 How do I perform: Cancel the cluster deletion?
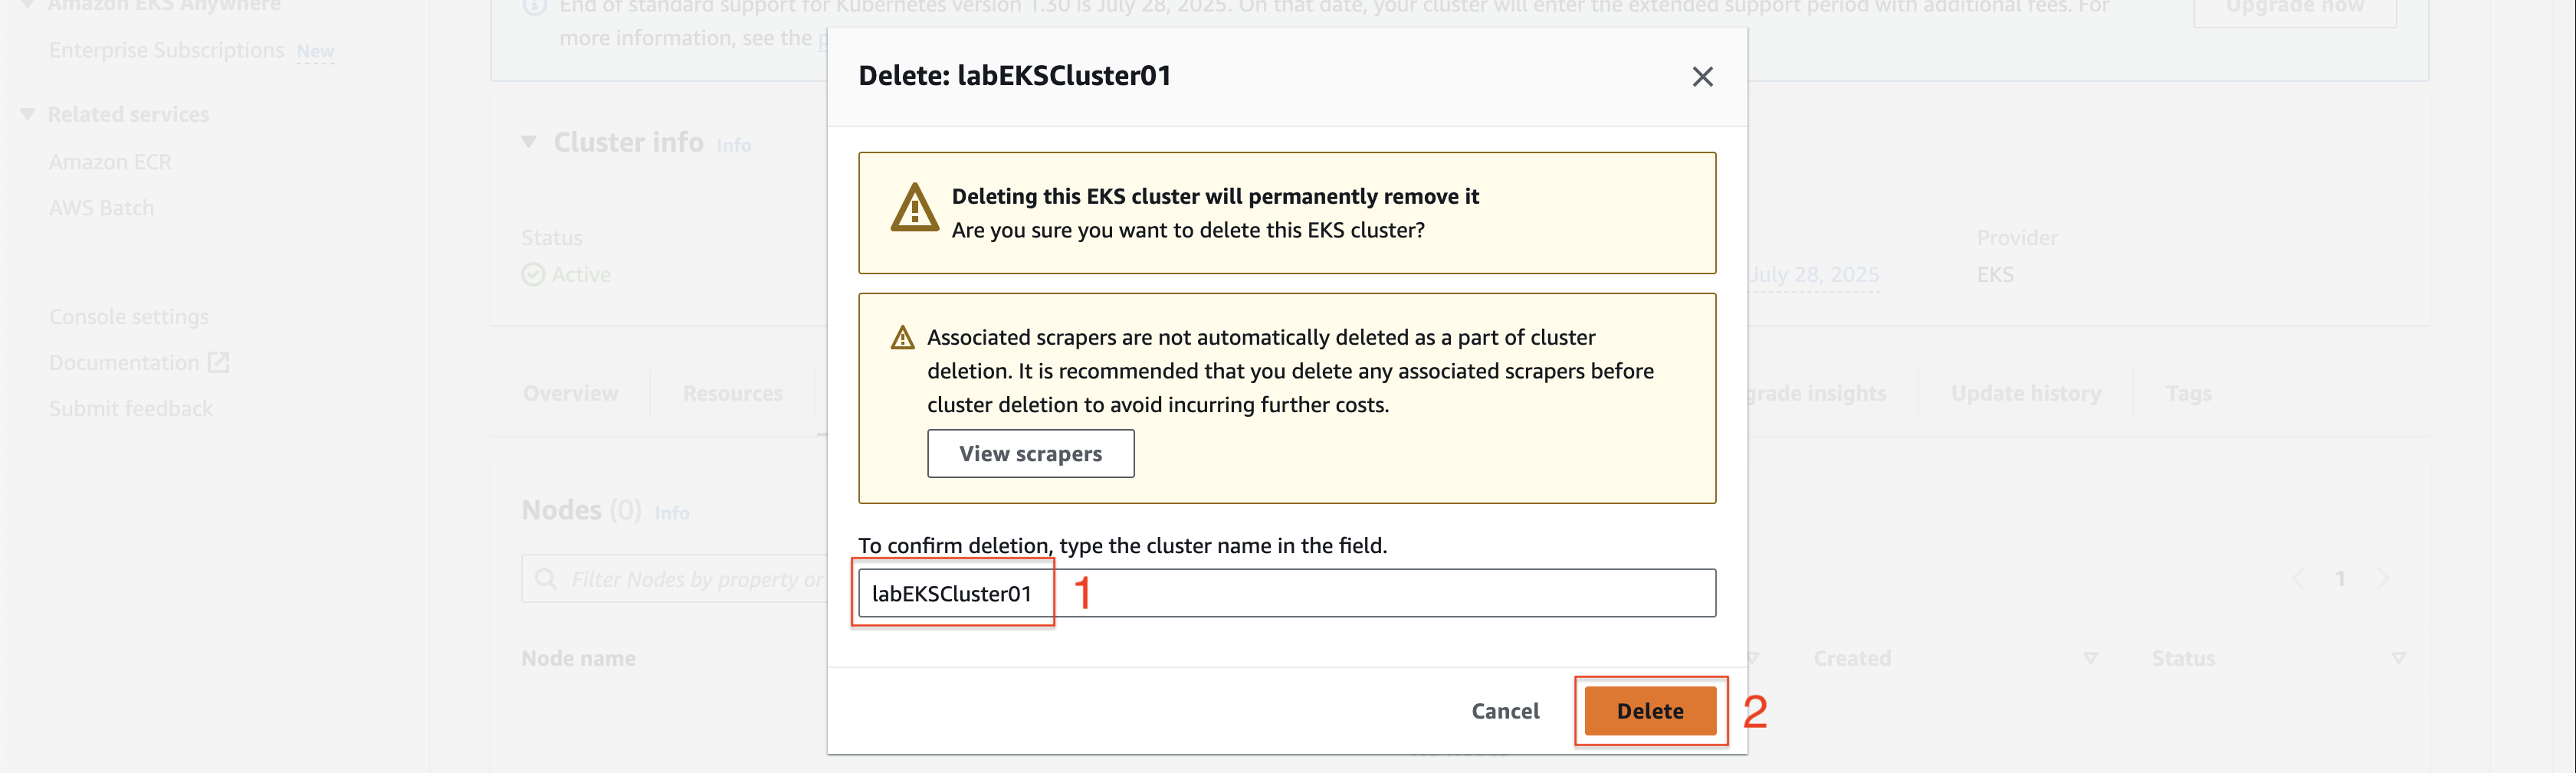click(1505, 711)
